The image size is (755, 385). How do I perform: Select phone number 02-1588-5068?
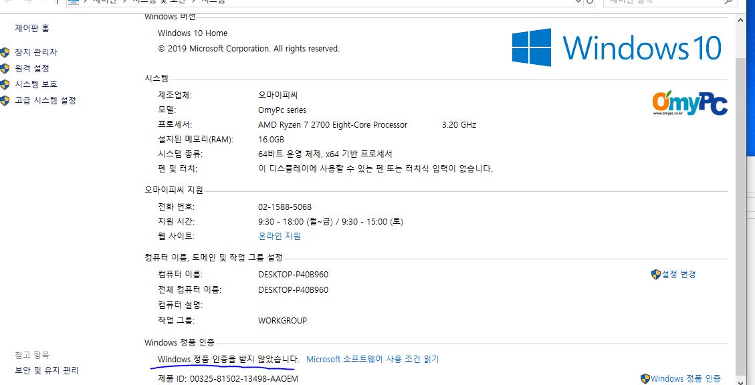click(x=285, y=207)
